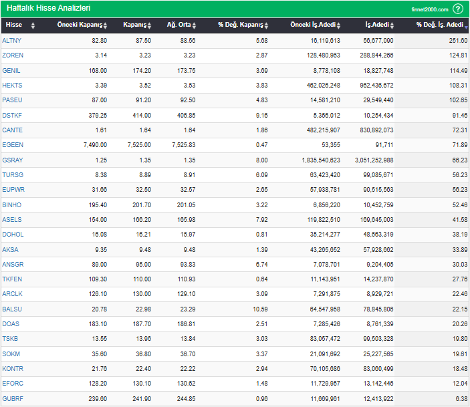Open the ZOREN stock link
470x407 pixels.
click(x=13, y=55)
